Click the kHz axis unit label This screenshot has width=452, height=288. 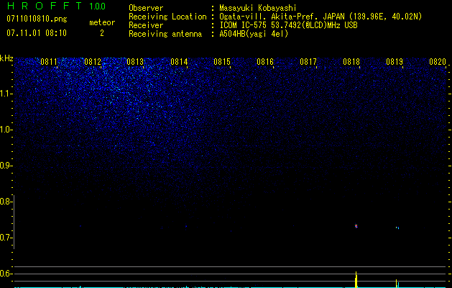tap(6, 58)
